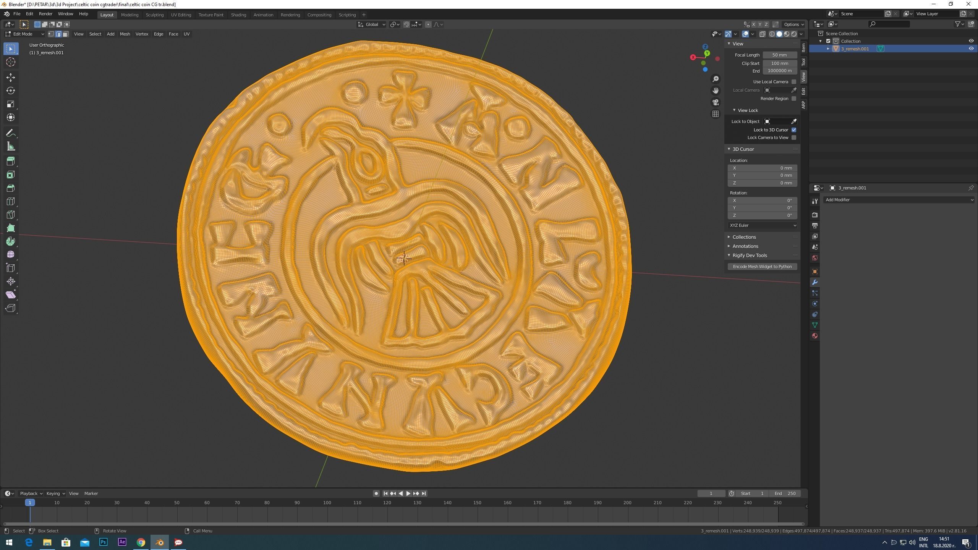Open Physics properties tab icon
The width and height of the screenshot is (978, 550).
coord(814,304)
